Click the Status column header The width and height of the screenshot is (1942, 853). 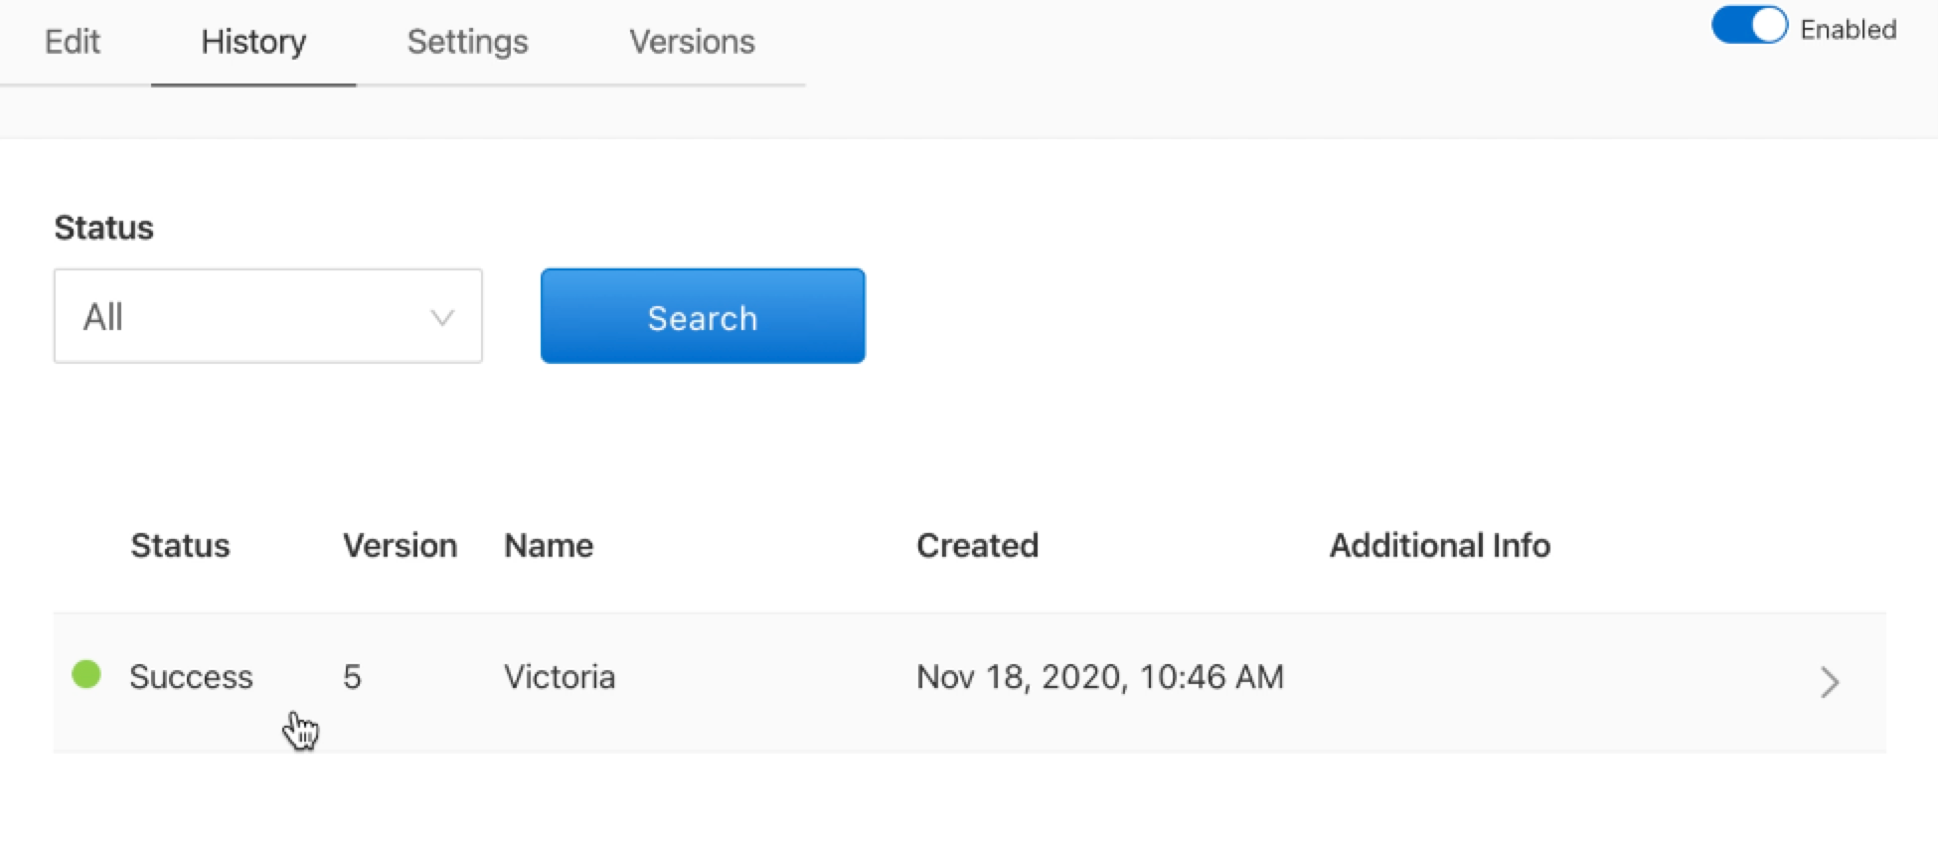180,546
